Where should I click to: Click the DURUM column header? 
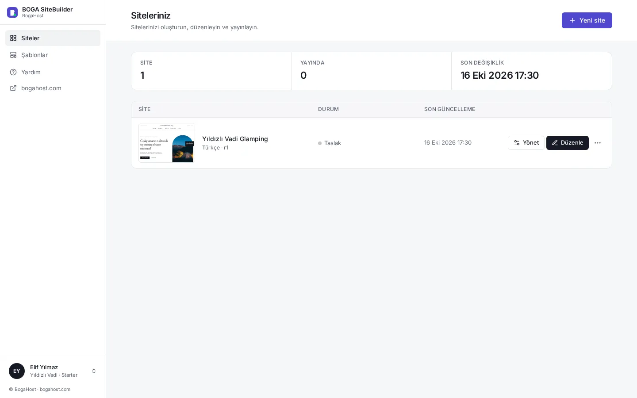click(x=328, y=109)
